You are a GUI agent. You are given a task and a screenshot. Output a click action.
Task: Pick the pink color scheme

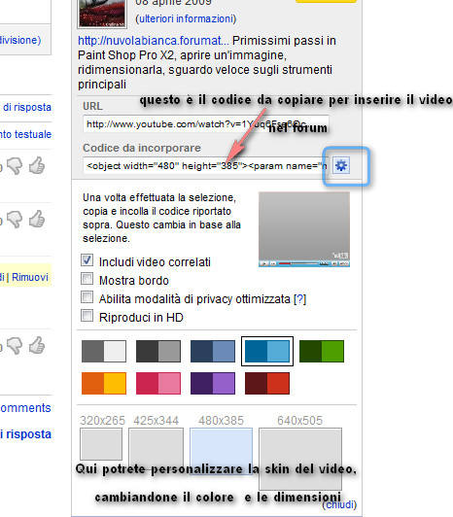158,383
